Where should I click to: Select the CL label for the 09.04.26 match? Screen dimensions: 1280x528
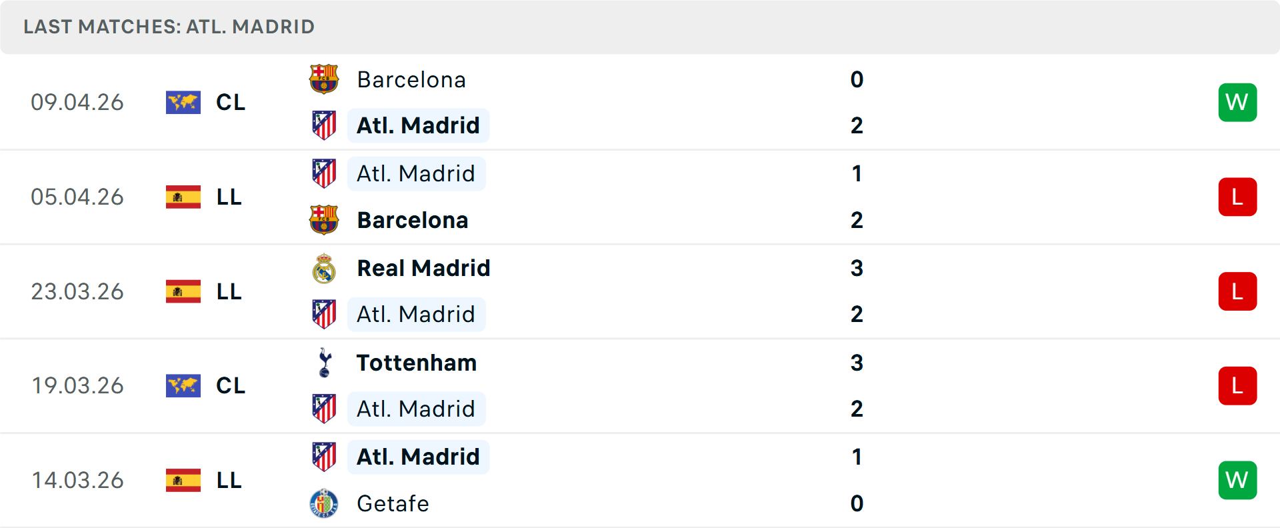230,102
